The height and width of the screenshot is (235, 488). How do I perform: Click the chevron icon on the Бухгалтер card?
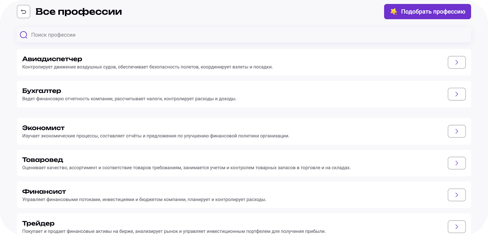[457, 94]
